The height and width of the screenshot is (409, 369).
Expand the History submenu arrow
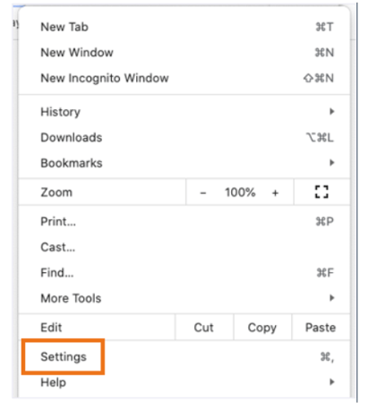tap(331, 112)
